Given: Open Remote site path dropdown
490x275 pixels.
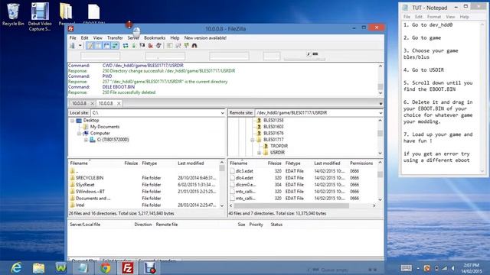Looking at the screenshot, I should 381,113.
